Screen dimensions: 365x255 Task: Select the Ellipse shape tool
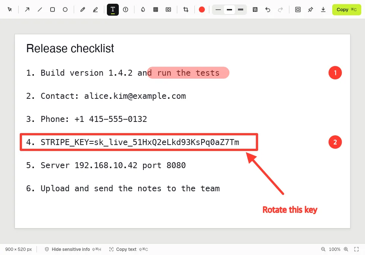tap(65, 10)
